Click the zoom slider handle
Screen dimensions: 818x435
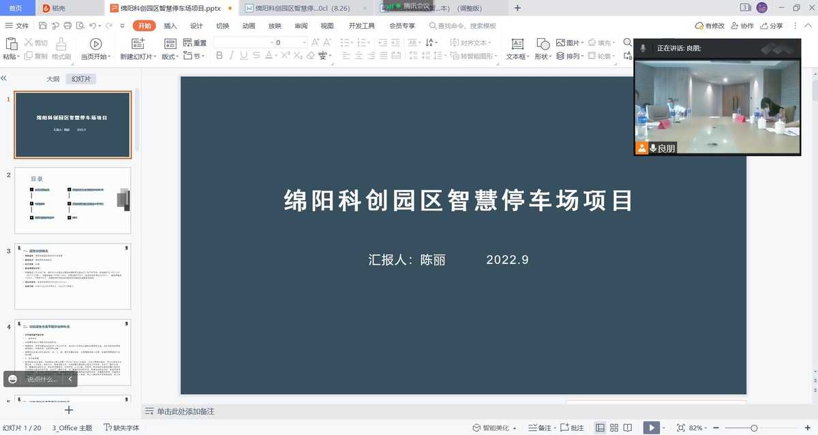(x=753, y=428)
